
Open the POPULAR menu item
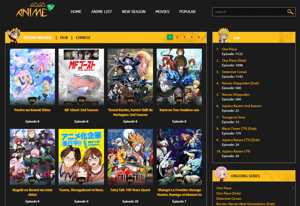point(187,12)
